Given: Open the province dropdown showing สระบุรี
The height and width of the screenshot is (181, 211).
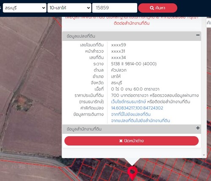Looking at the screenshot, I should (24, 8).
